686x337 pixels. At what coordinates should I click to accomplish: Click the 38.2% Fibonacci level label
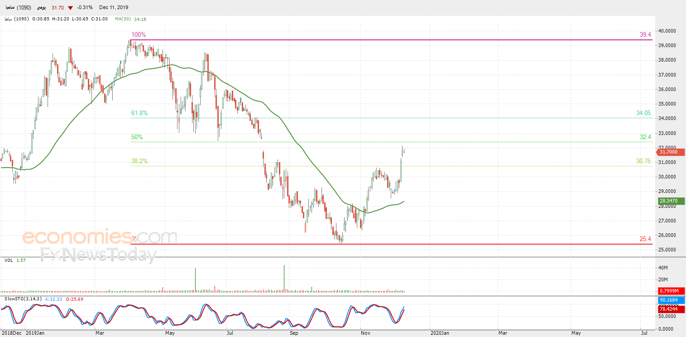point(139,161)
